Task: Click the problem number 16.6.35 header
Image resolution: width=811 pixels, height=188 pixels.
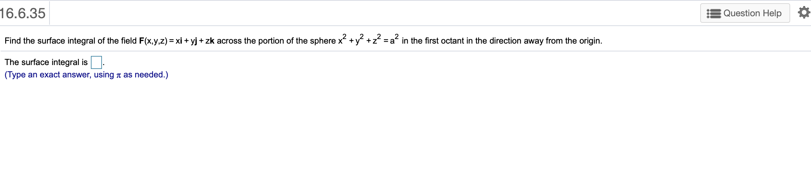Action: click(22, 13)
